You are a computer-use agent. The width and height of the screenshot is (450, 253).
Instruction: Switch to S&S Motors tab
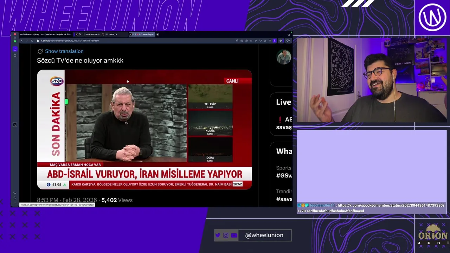(32, 34)
